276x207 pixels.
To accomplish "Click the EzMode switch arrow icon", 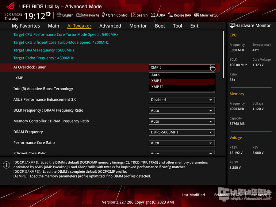I will (237, 195).
